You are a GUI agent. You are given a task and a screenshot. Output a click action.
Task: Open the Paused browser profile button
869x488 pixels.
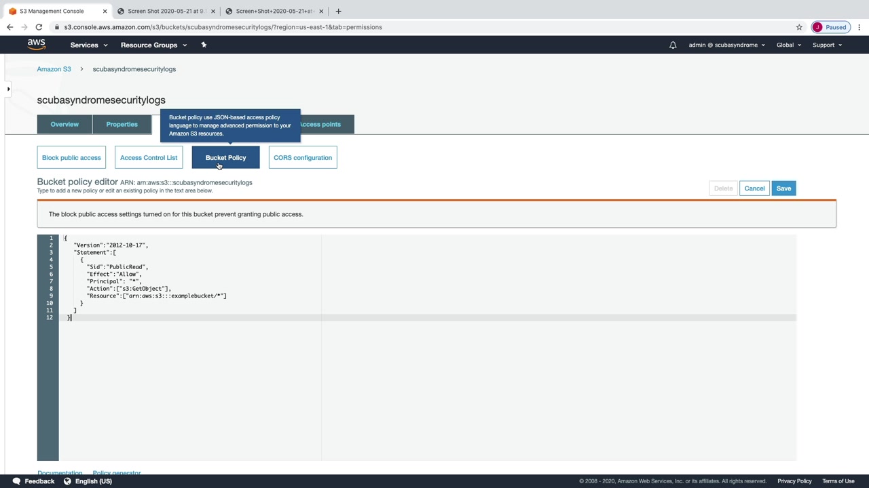tap(830, 27)
